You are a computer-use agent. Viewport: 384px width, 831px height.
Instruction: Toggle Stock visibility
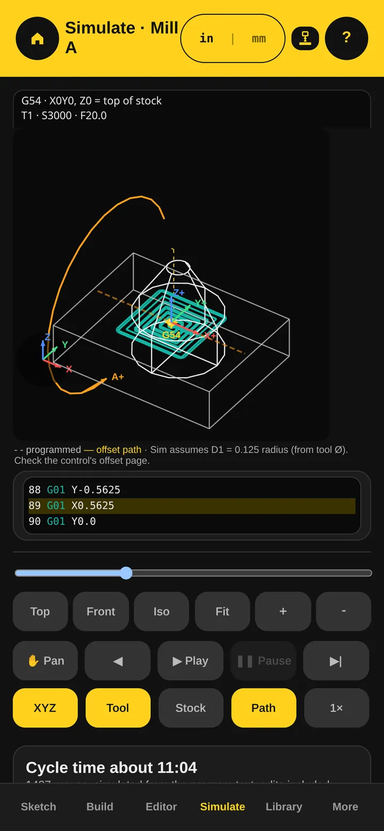pyautogui.click(x=190, y=708)
